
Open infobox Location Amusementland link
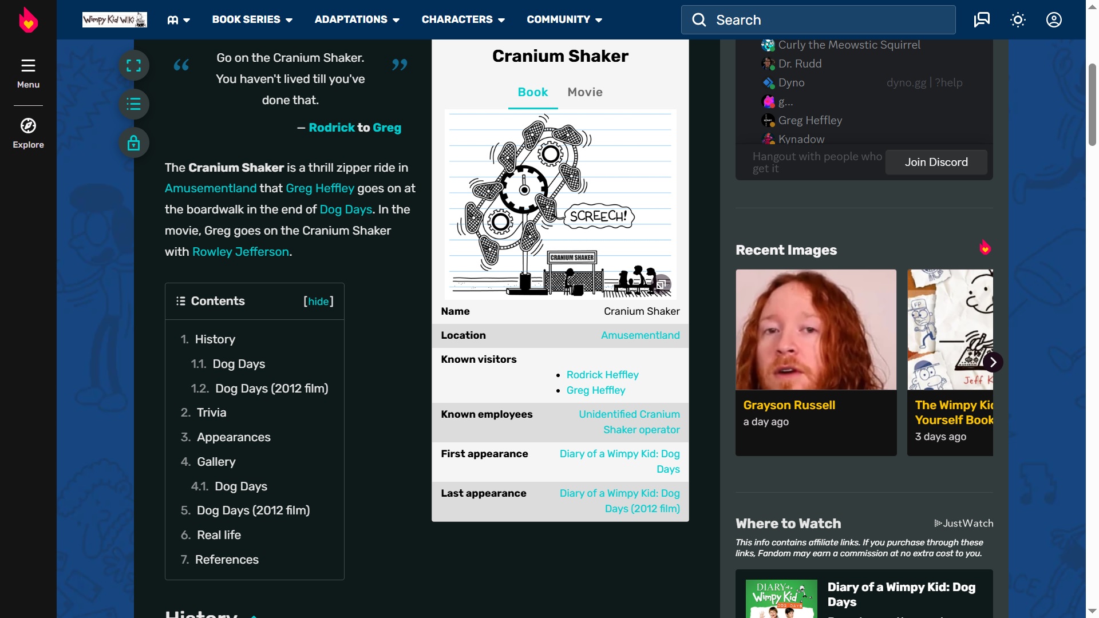[x=640, y=335]
